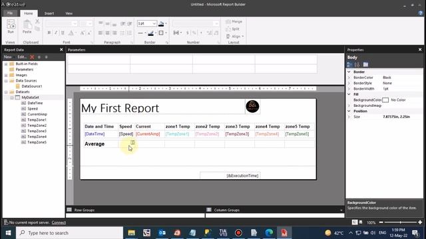Open the Align dropdown in Layout group
Screen dimensions: 426x239
coord(235,37)
